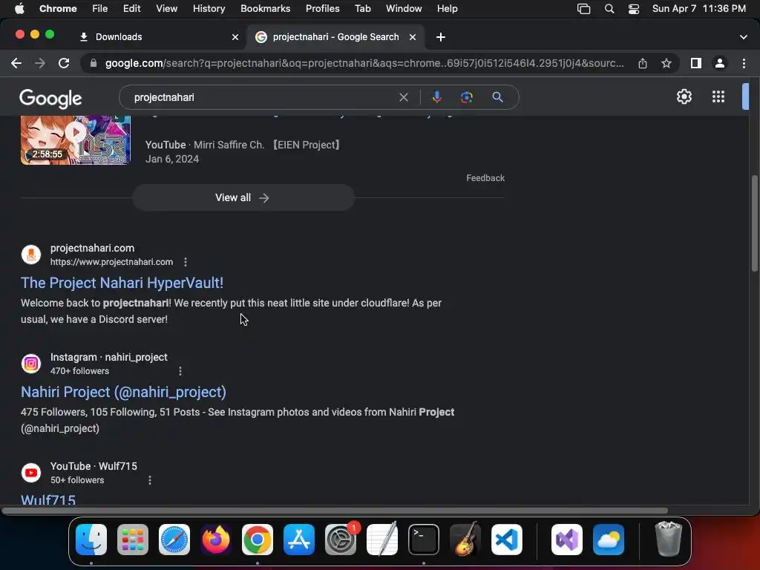The width and height of the screenshot is (760, 570).
Task: Click the address bar URL
Action: 364,63
